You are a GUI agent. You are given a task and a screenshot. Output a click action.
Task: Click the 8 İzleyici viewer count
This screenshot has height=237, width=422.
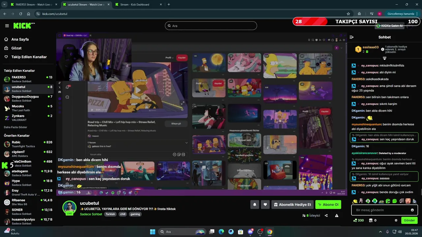311,216
